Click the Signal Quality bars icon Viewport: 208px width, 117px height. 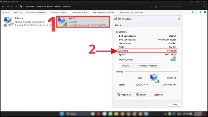[x=173, y=59]
